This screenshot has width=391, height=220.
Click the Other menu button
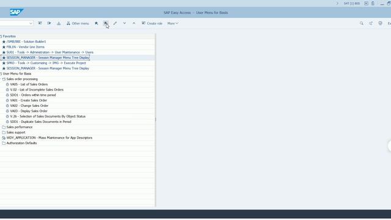tap(78, 23)
